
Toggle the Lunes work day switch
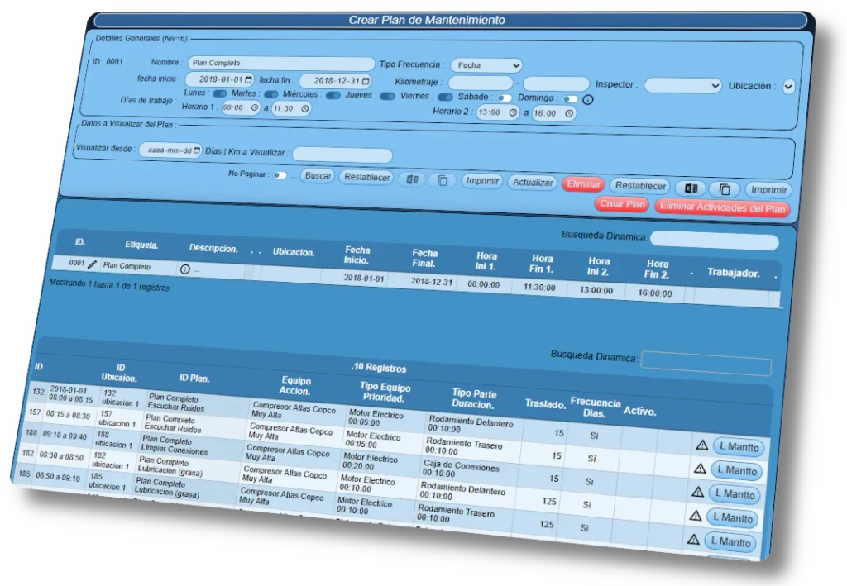coord(218,93)
